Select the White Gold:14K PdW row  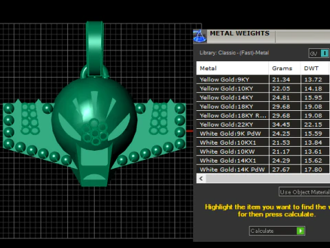coord(263,169)
